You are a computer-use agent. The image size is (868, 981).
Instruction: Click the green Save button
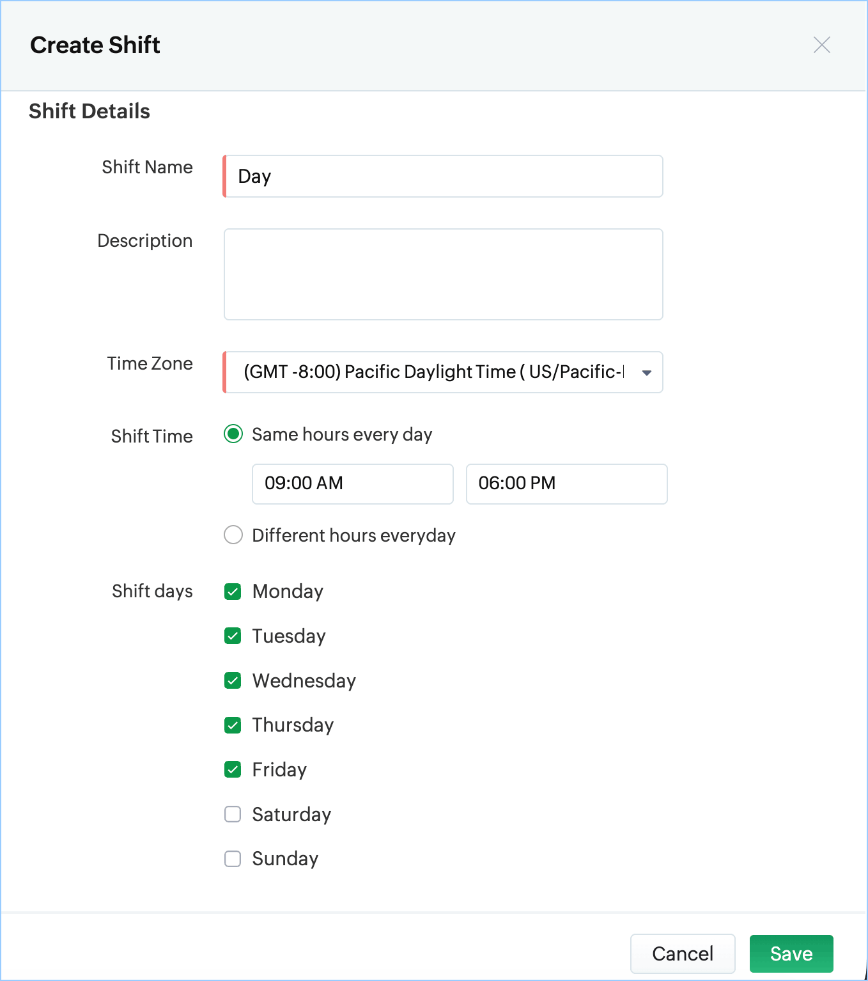pos(791,954)
